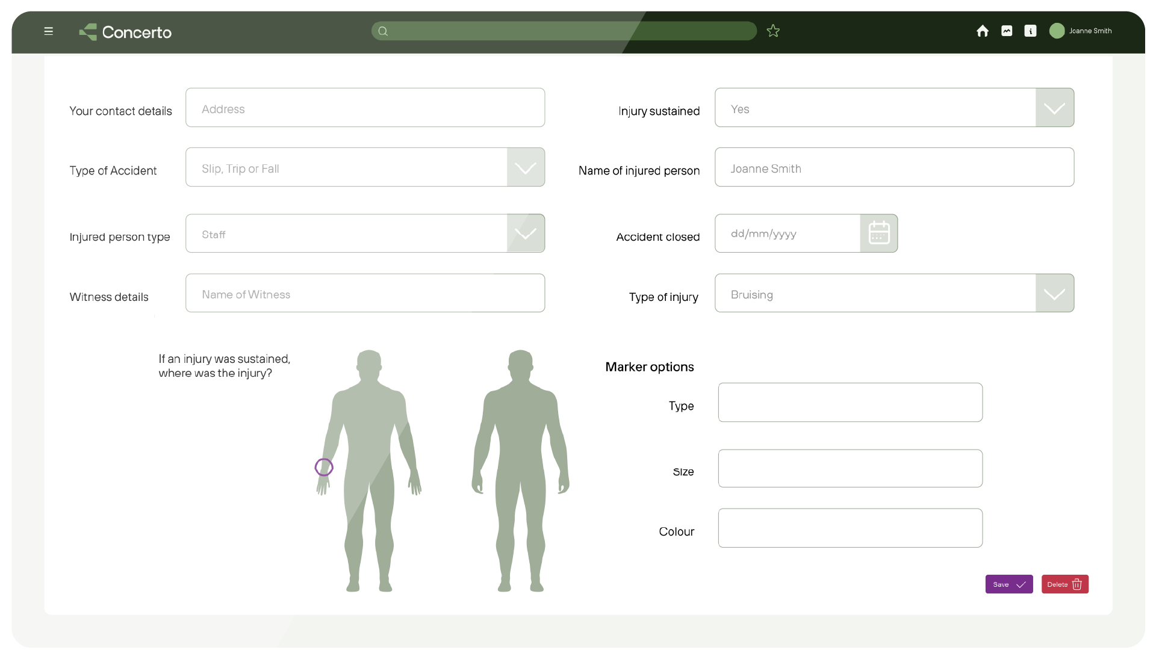Viewport: 1156px width, 659px height.
Task: Click the 'Witness details' label
Action: 109,297
